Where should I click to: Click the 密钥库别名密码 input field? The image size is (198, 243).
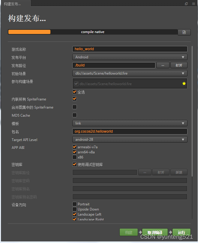coord(130,197)
